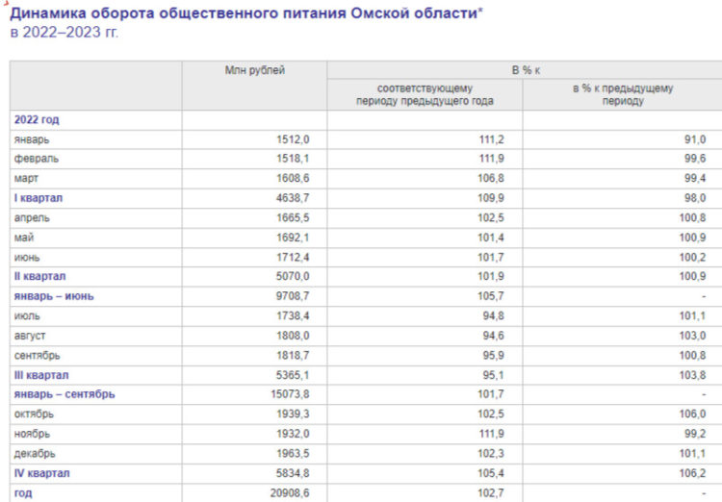Click the value 106,2 in IV квартал row
Viewport: 722px width, 502px height.
point(692,473)
